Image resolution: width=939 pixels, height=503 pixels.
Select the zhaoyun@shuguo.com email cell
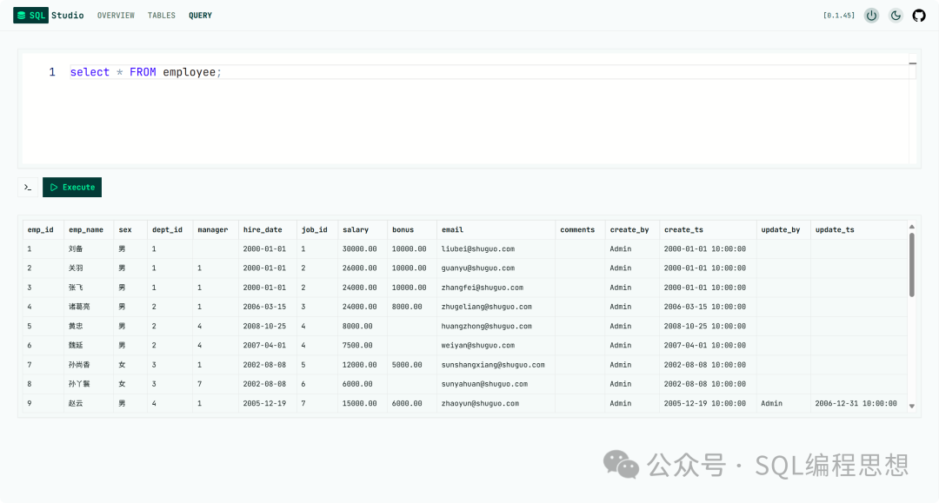point(480,403)
